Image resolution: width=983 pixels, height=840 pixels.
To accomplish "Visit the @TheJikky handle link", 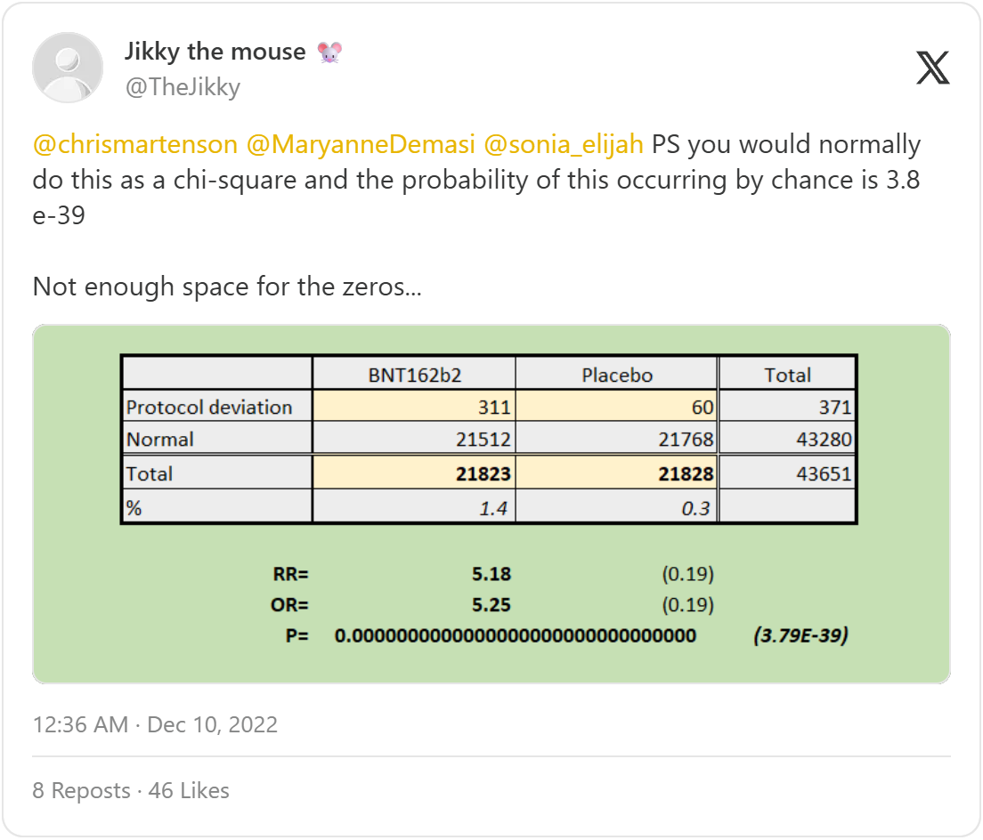I will point(183,87).
